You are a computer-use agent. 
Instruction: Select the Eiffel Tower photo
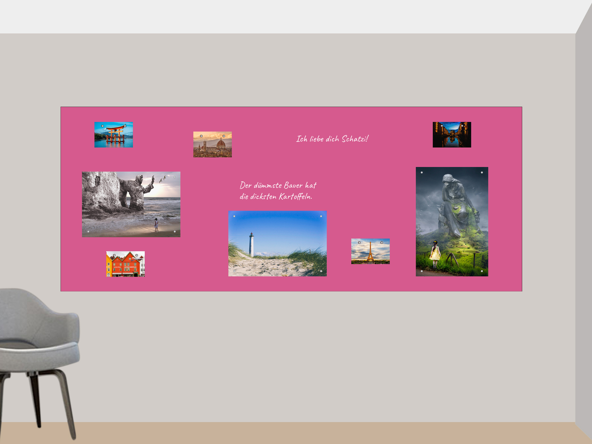(x=370, y=252)
